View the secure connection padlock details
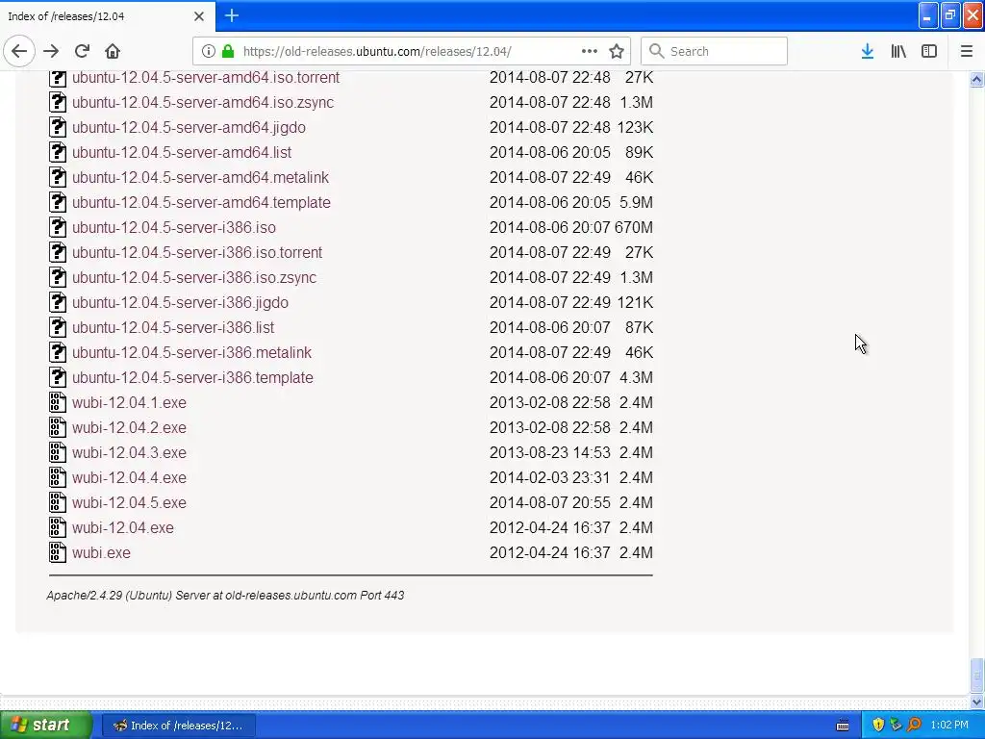 pos(228,52)
